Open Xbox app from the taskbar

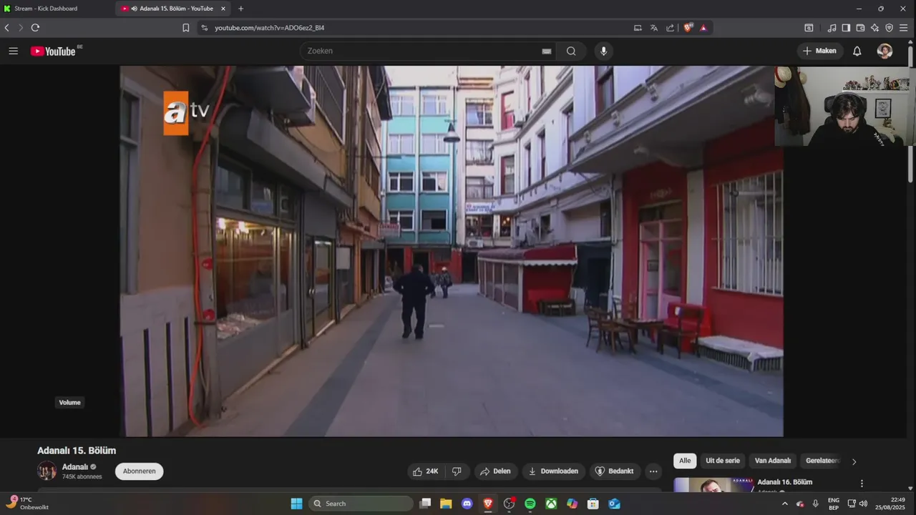click(x=551, y=504)
